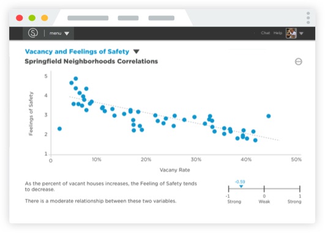The image size is (325, 233).
Task: Click the Feelings of Safety axis label
Action: 31,114
